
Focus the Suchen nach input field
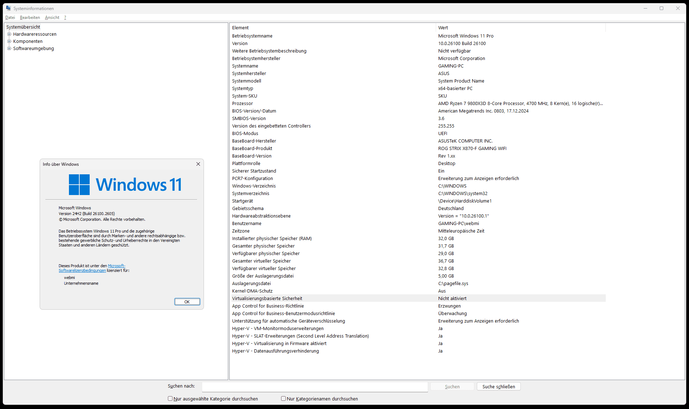(x=314, y=386)
